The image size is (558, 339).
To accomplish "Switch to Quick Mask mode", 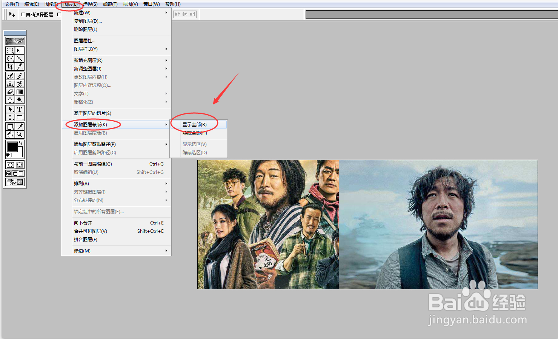I will pyautogui.click(x=20, y=164).
